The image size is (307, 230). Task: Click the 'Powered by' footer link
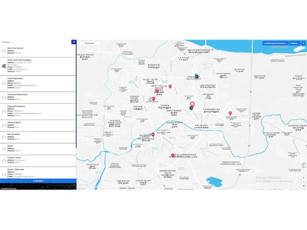tap(9, 188)
